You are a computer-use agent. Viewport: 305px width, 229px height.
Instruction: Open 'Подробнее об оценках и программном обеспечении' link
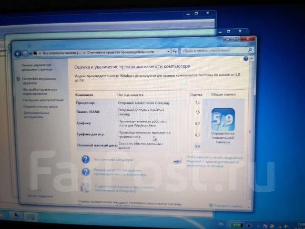pyautogui.click(x=125, y=188)
